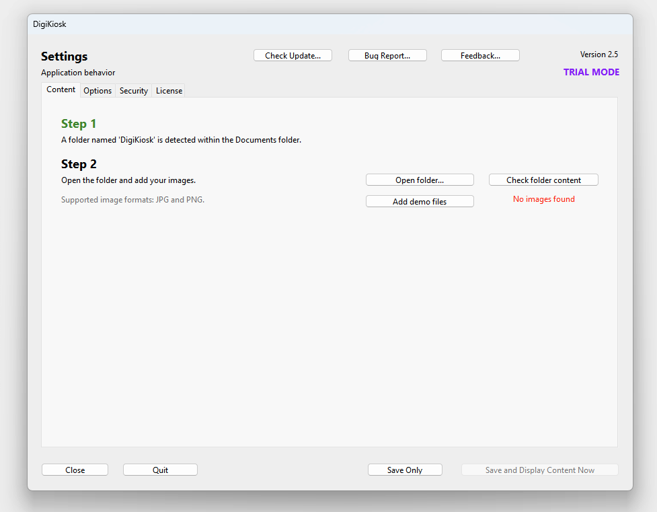
Task: Open the Bug Report dialog
Action: pos(387,56)
